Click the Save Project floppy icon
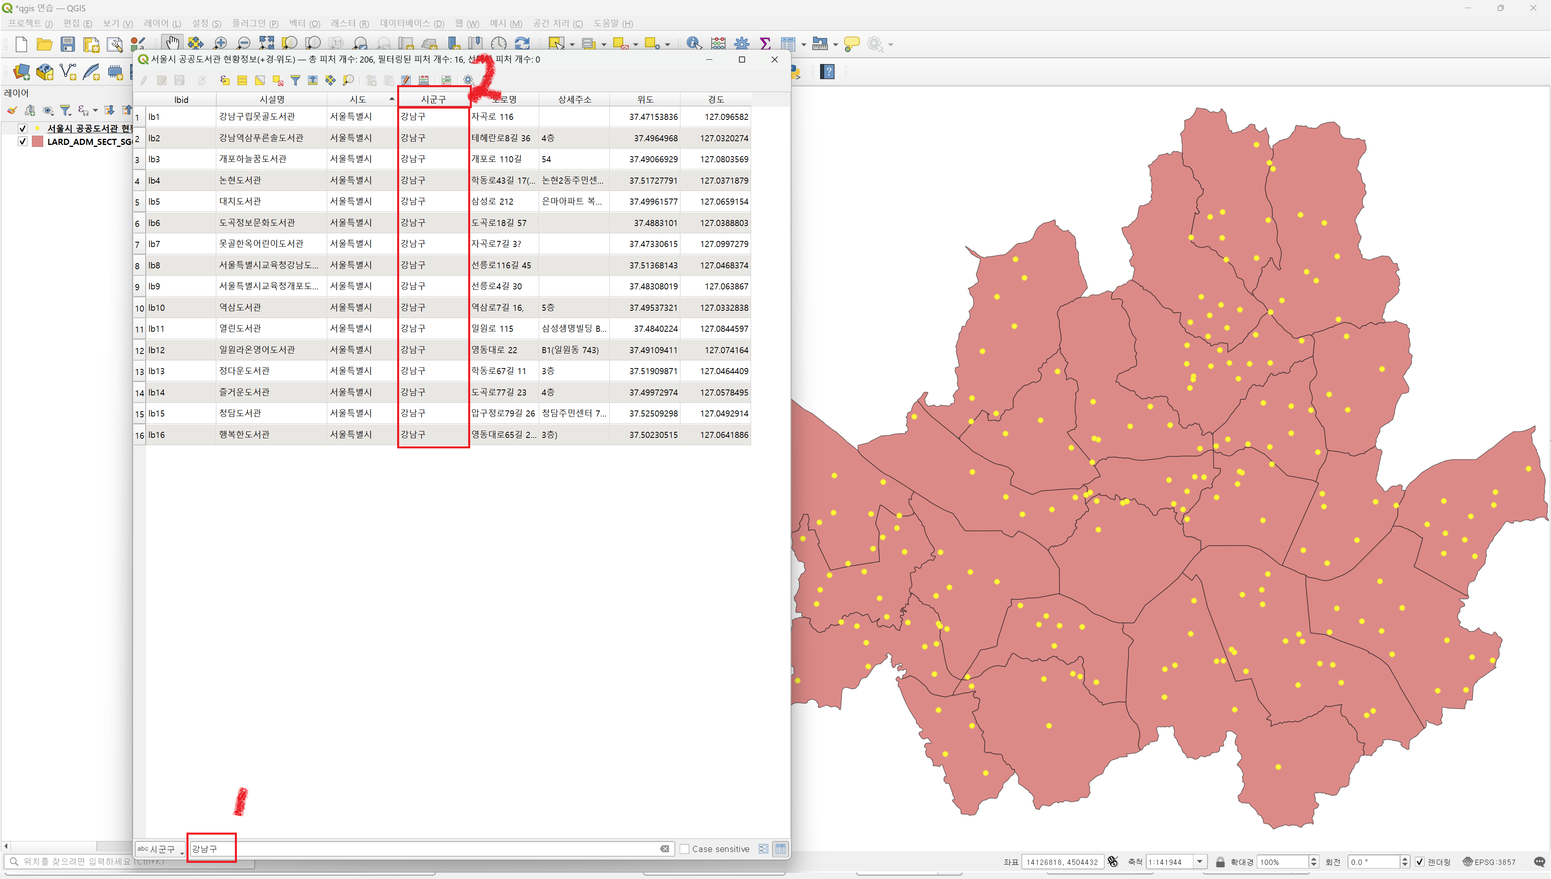The image size is (1551, 879). (68, 44)
